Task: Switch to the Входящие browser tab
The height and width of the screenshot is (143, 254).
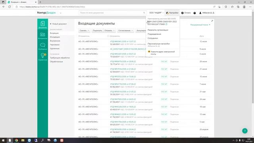Action: [x=22, y=2]
